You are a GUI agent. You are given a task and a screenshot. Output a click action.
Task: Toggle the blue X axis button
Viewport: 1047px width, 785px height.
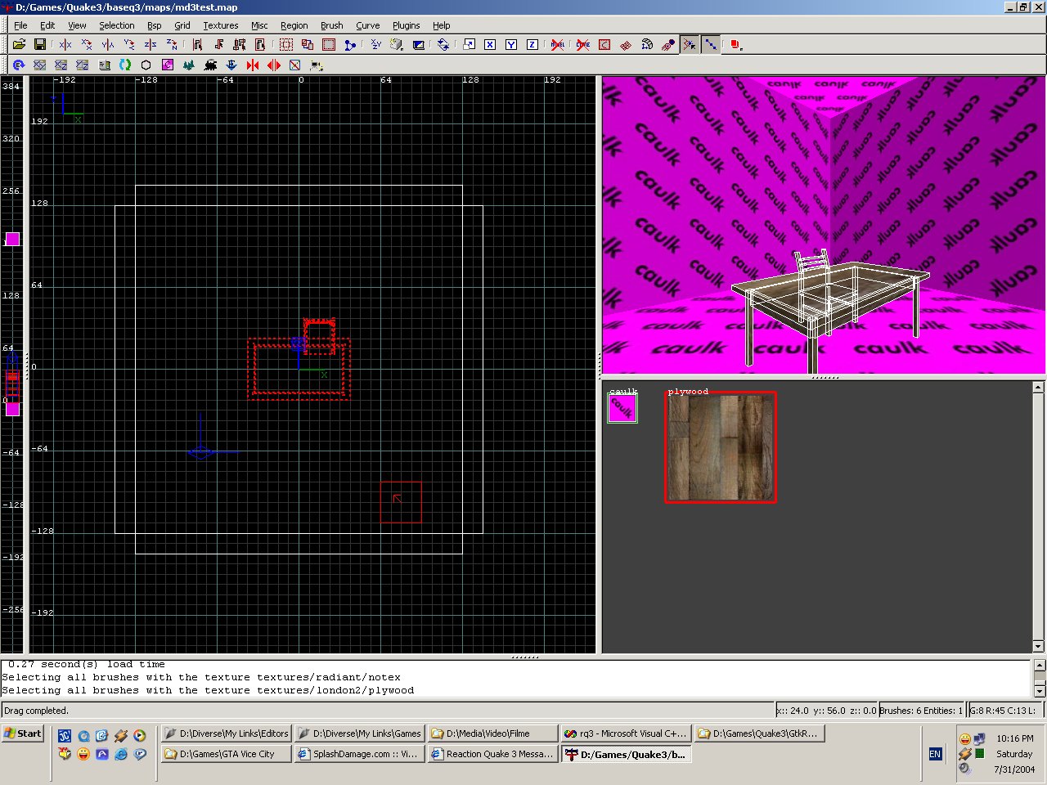coord(490,45)
